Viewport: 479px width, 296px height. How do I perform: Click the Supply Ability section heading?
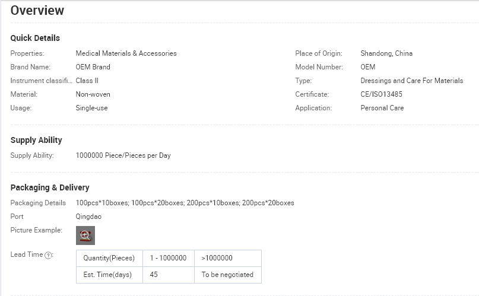pyautogui.click(x=36, y=140)
